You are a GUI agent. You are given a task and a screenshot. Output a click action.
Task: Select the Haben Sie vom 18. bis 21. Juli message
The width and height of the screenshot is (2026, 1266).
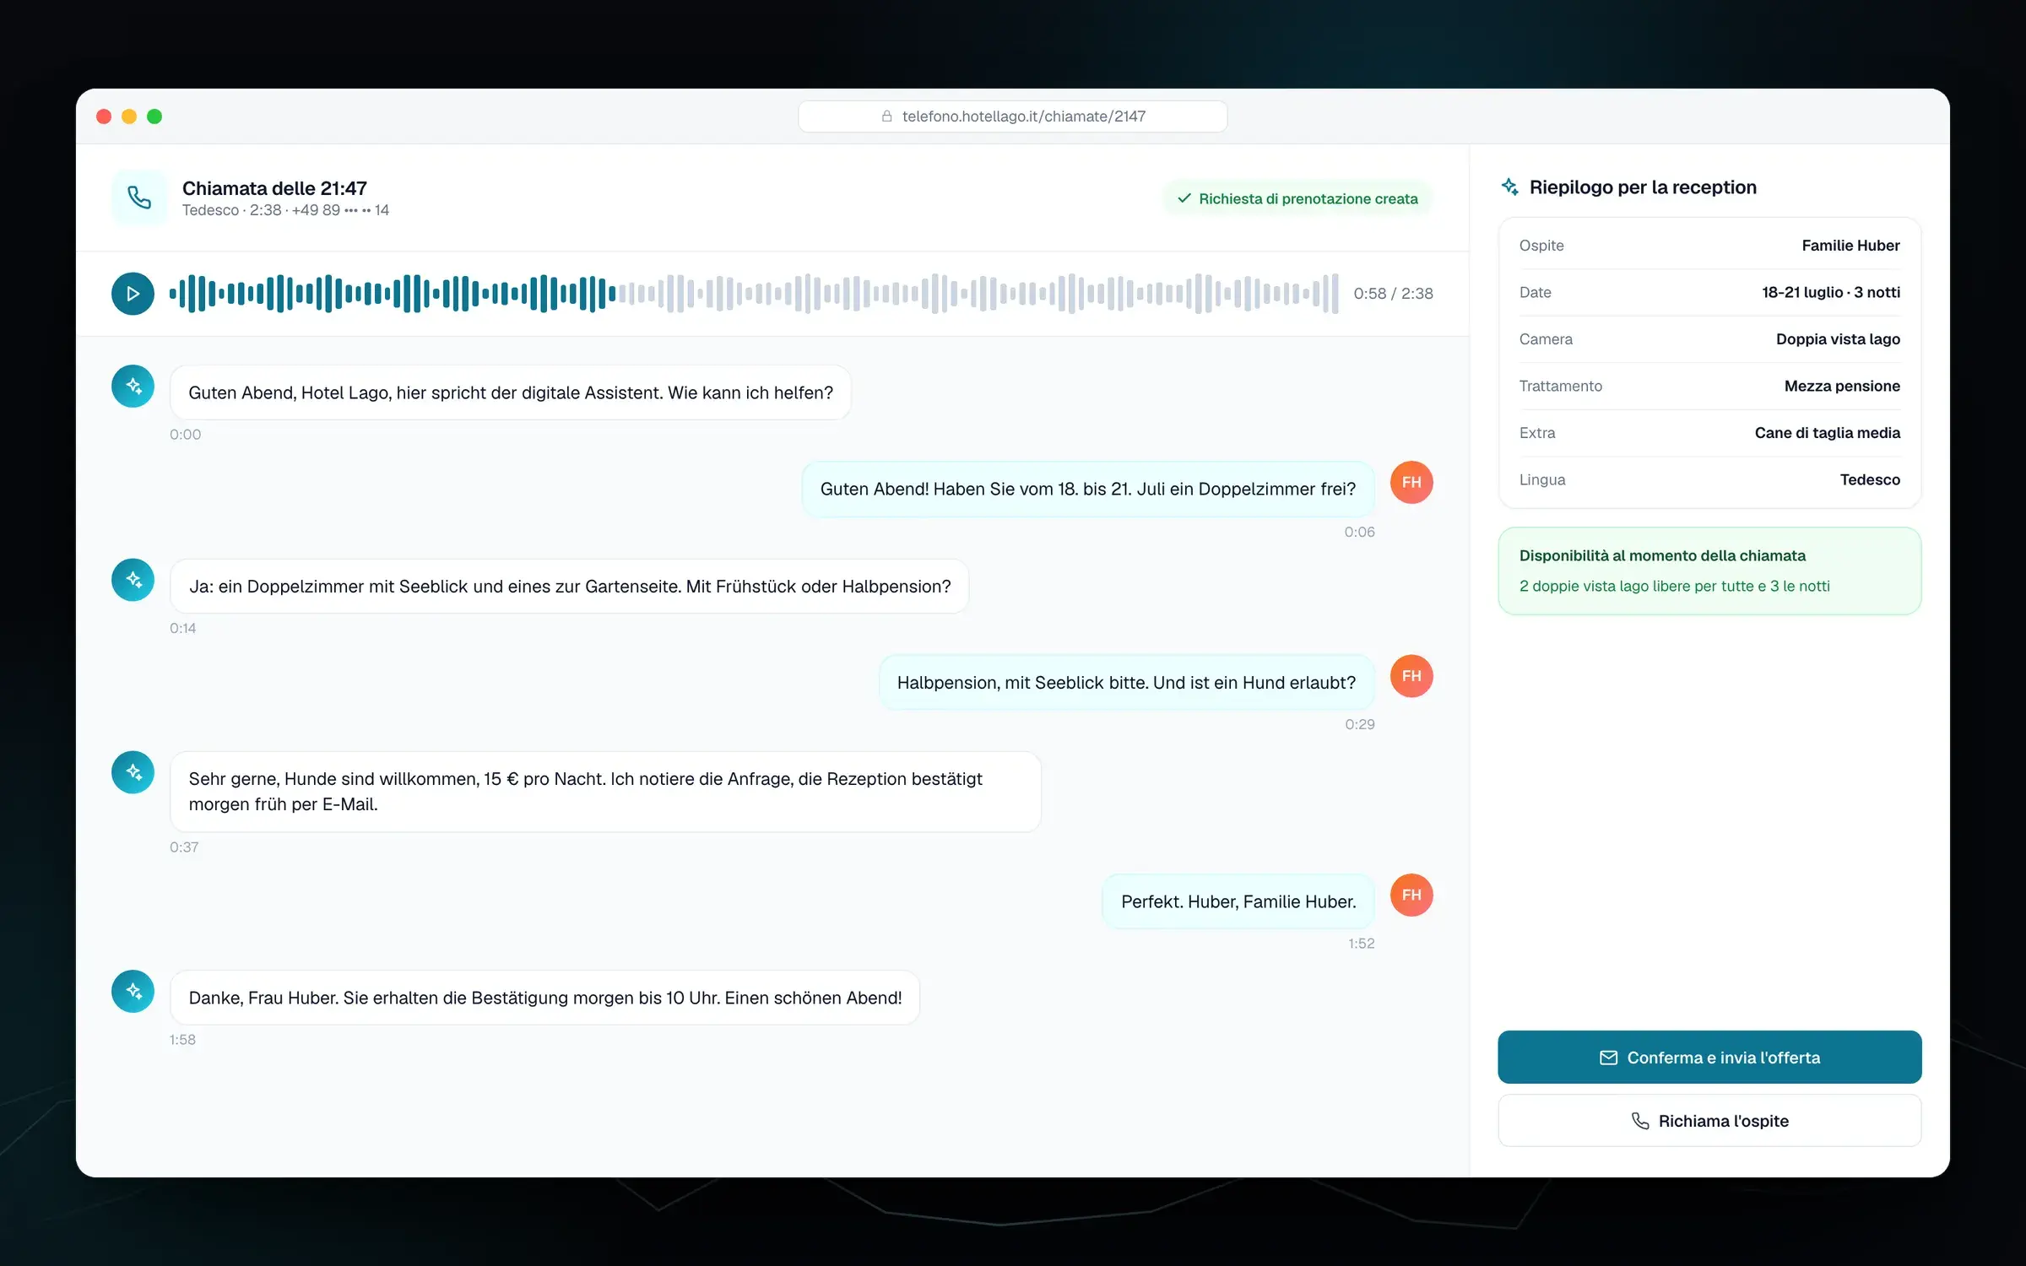[1088, 489]
